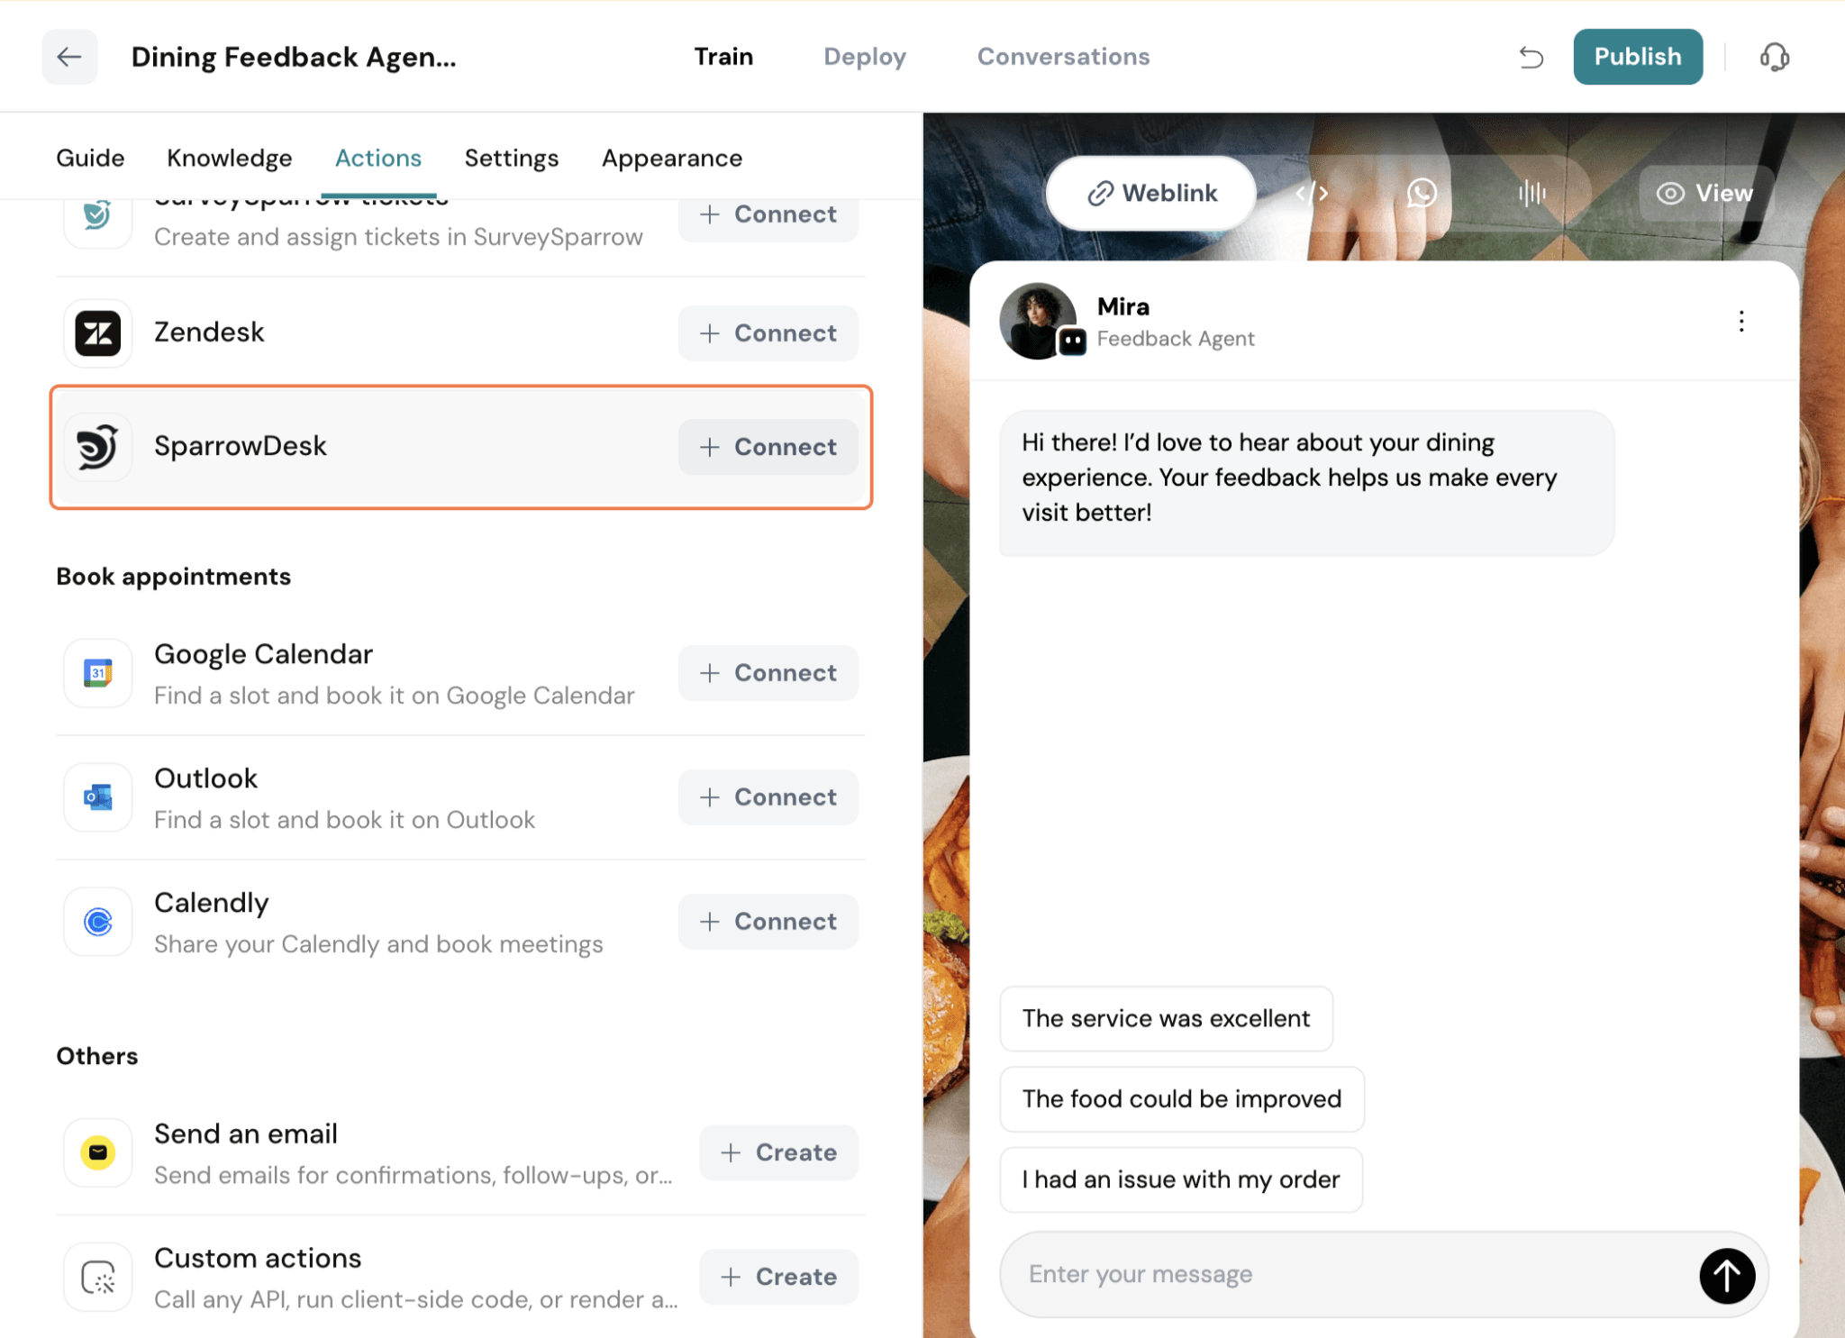Go back using the arrow button
1845x1338 pixels.
69,57
